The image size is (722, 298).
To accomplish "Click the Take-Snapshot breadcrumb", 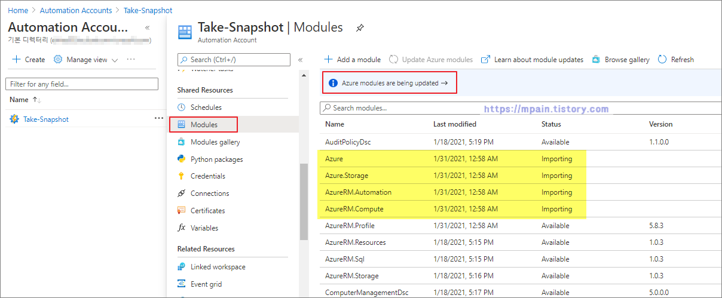I will coord(148,10).
